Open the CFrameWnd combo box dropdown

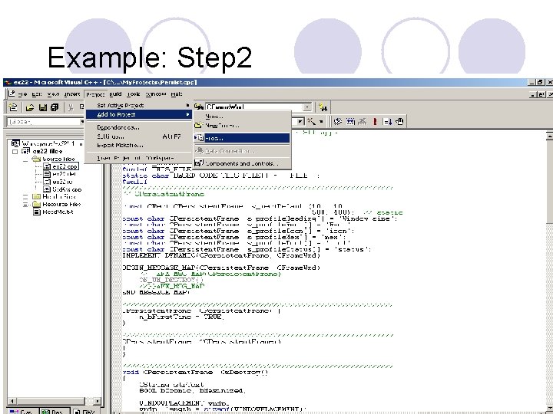click(x=307, y=107)
